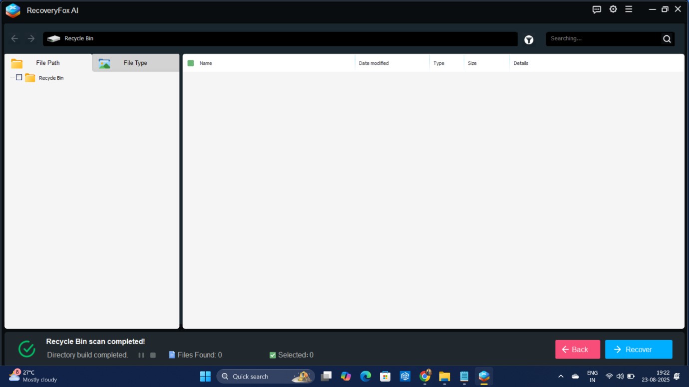The height and width of the screenshot is (387, 689).
Task: Open the Copilot taskbar icon
Action: [x=345, y=377]
